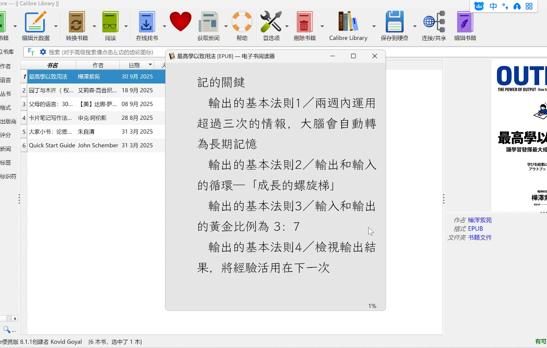The height and width of the screenshot is (348, 547).
Task: Click the library search input field
Action: click(103, 52)
